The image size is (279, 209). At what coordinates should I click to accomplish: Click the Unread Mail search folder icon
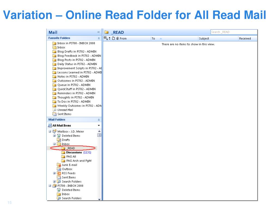click(54, 110)
